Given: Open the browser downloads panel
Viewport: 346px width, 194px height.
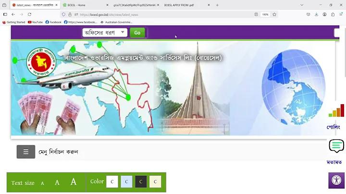Looking at the screenshot, I should [316, 14].
